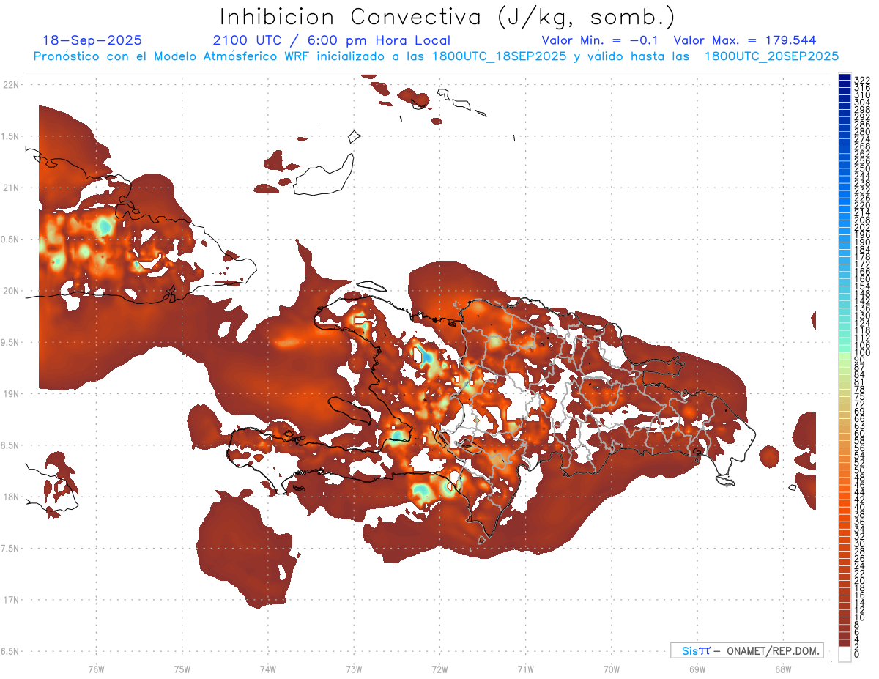Click the "Inhibicion Convectiva (J/kg, somb.)" title
The image size is (879, 679).
point(448,17)
